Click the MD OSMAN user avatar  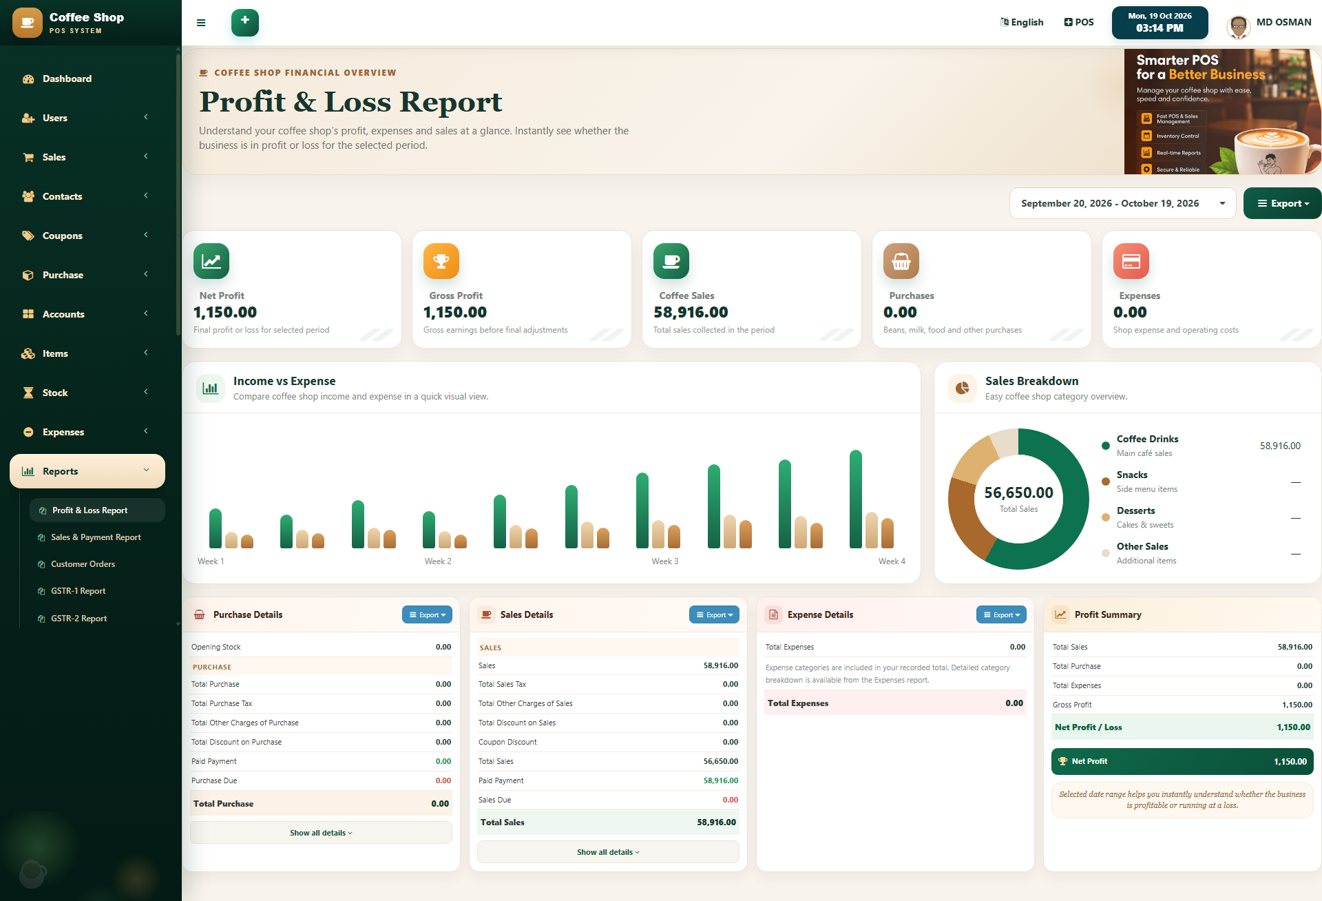(x=1239, y=27)
